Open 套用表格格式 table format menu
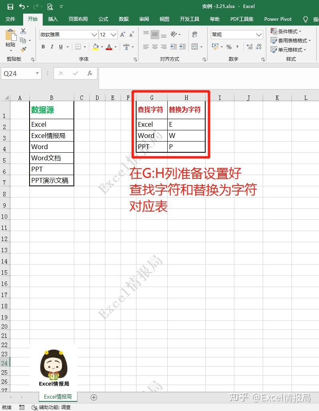Image resolution: width=319 pixels, height=411 pixels. 291,40
